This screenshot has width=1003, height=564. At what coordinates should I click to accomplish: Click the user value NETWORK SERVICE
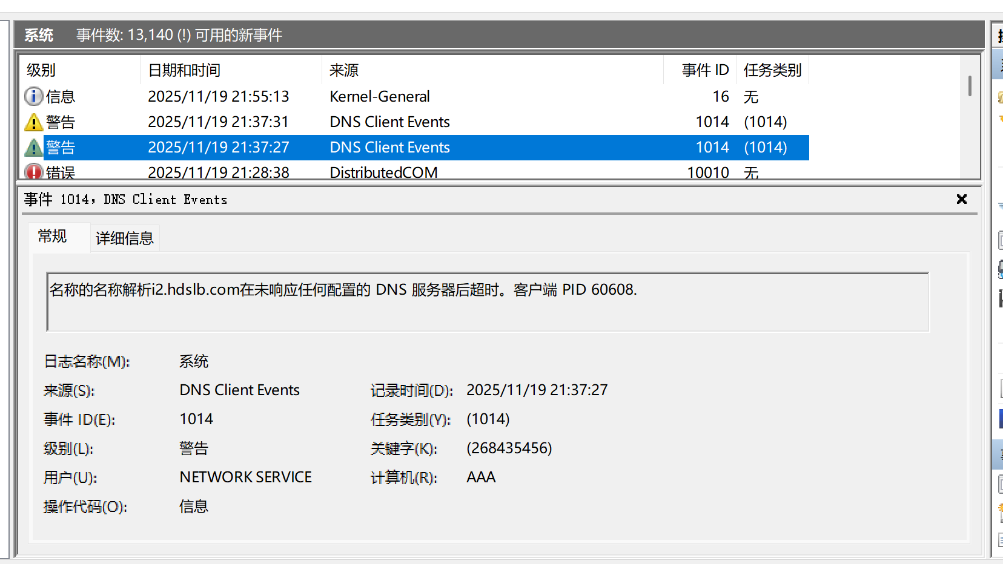click(246, 477)
